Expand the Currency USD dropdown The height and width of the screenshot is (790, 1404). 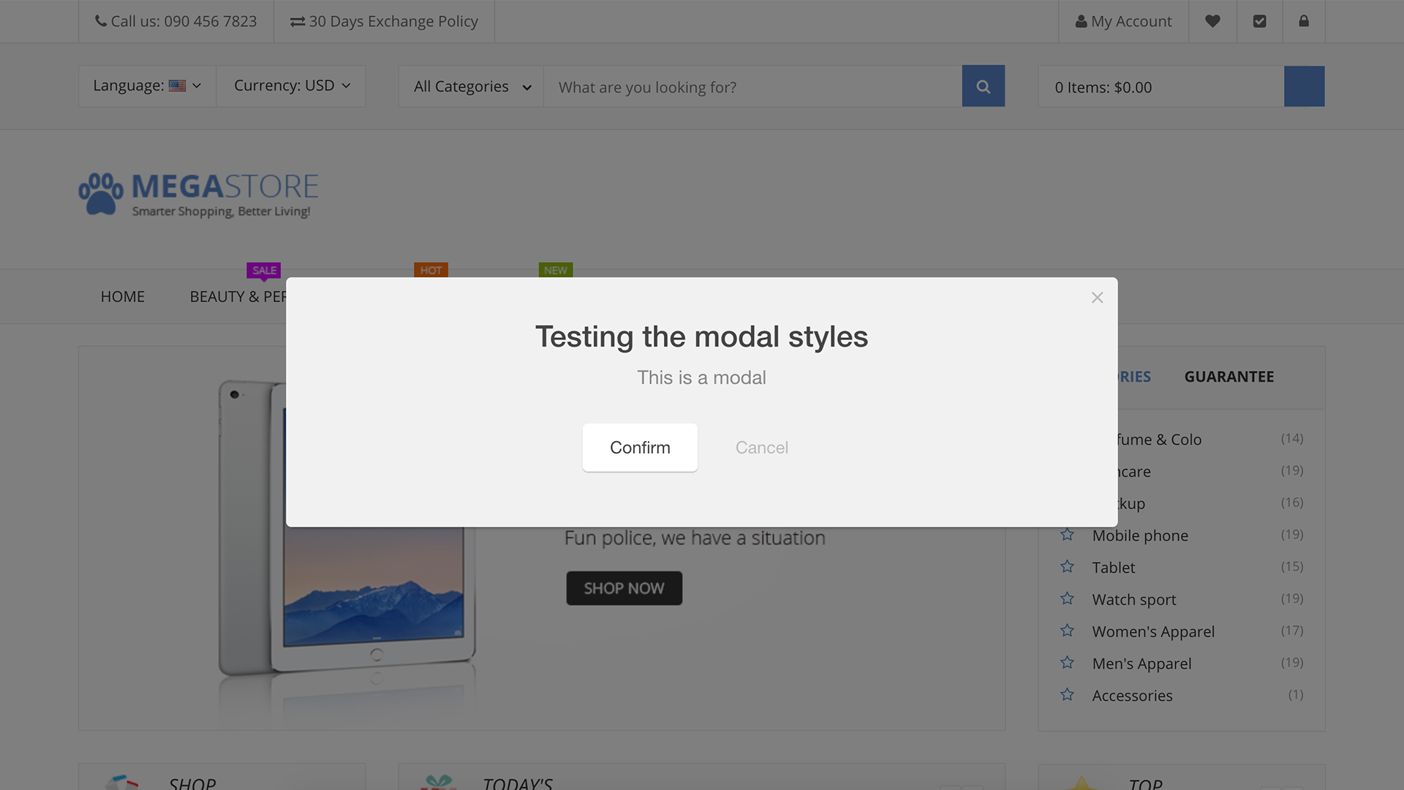coord(291,86)
